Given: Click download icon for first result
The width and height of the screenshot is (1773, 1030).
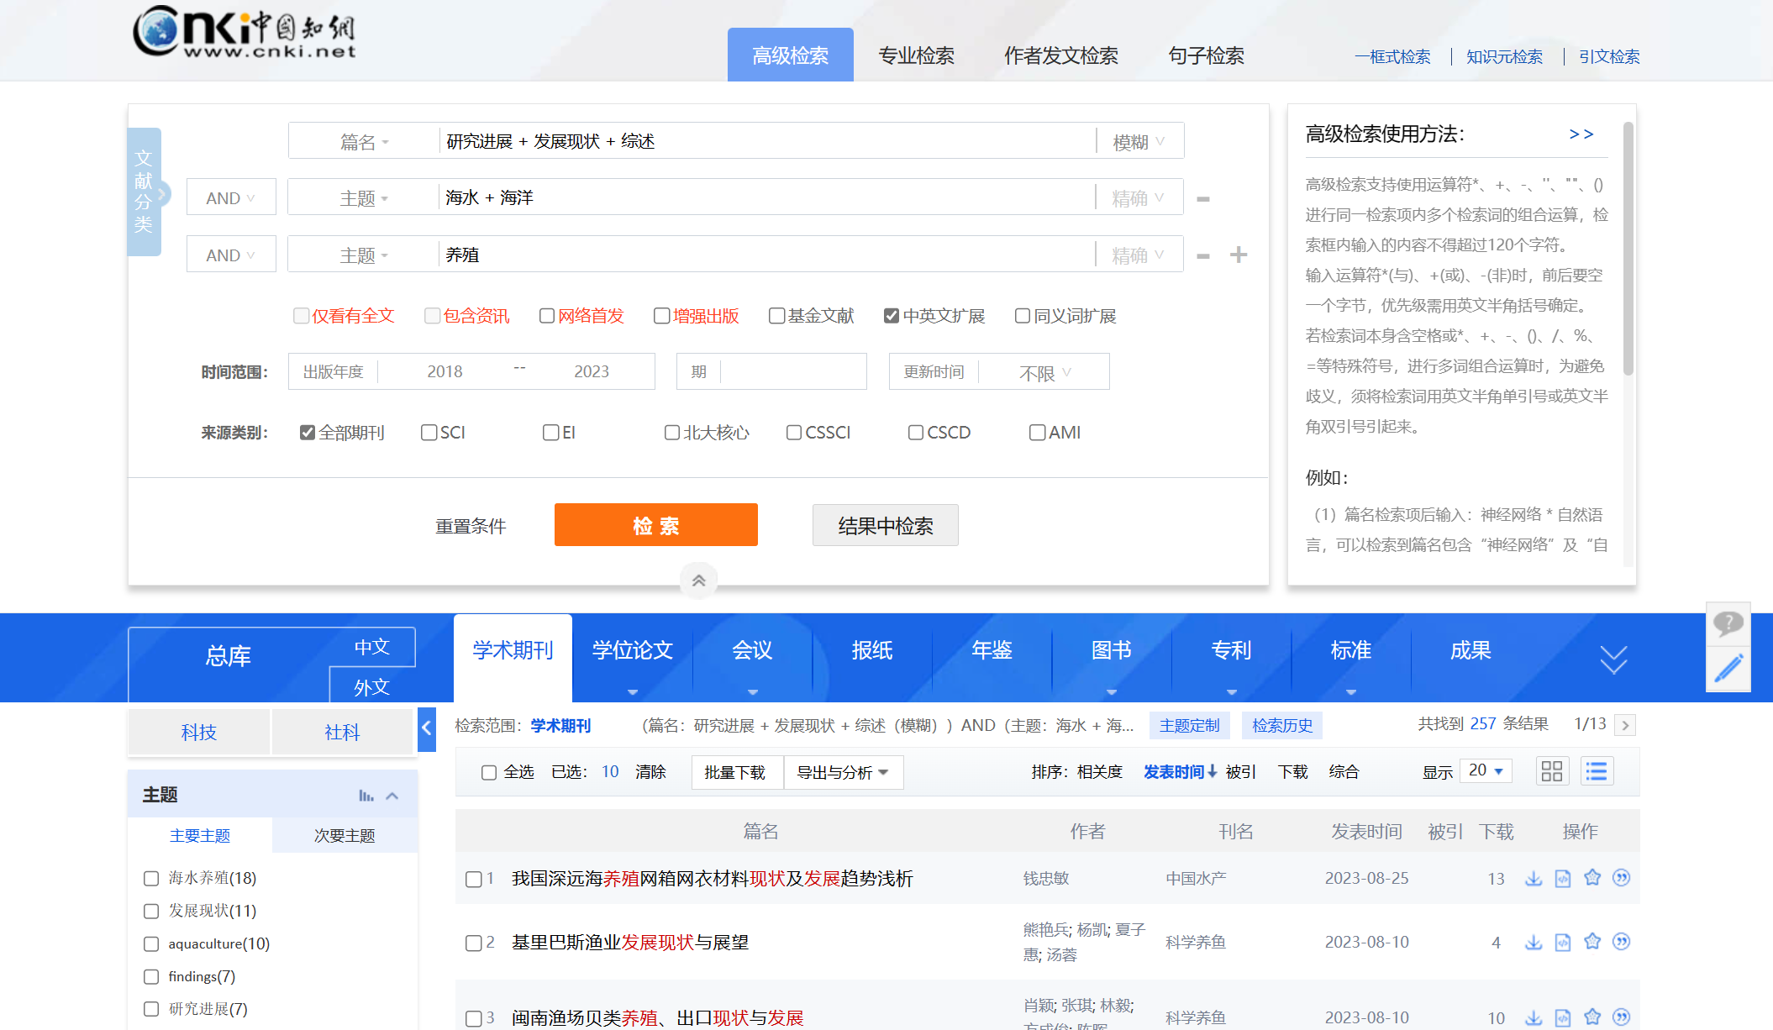Looking at the screenshot, I should click(x=1534, y=878).
